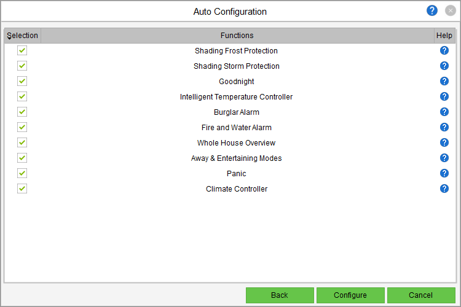Open Intelligent Temperature Controller help icon

(x=444, y=96)
